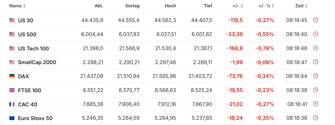
Task: Click the German flag next to DAX
Action: (12, 76)
